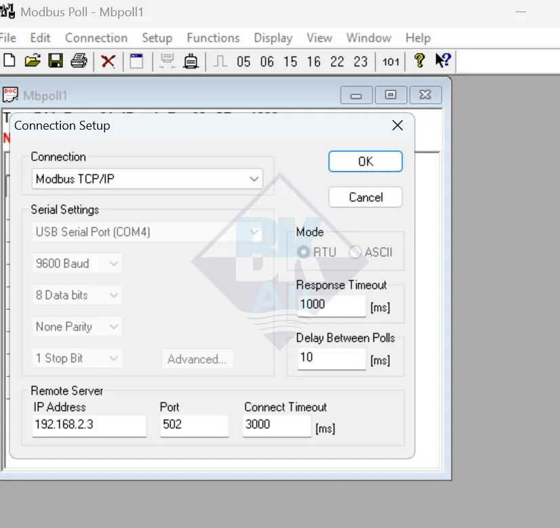This screenshot has width=560, height=528.
Task: Click the IP Address field 192.168.2.3
Action: coord(89,426)
